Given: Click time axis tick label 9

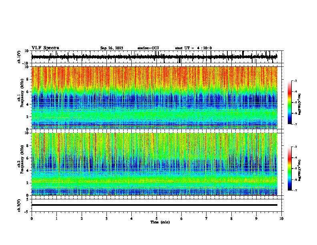Looking at the screenshot, I should [256, 219].
